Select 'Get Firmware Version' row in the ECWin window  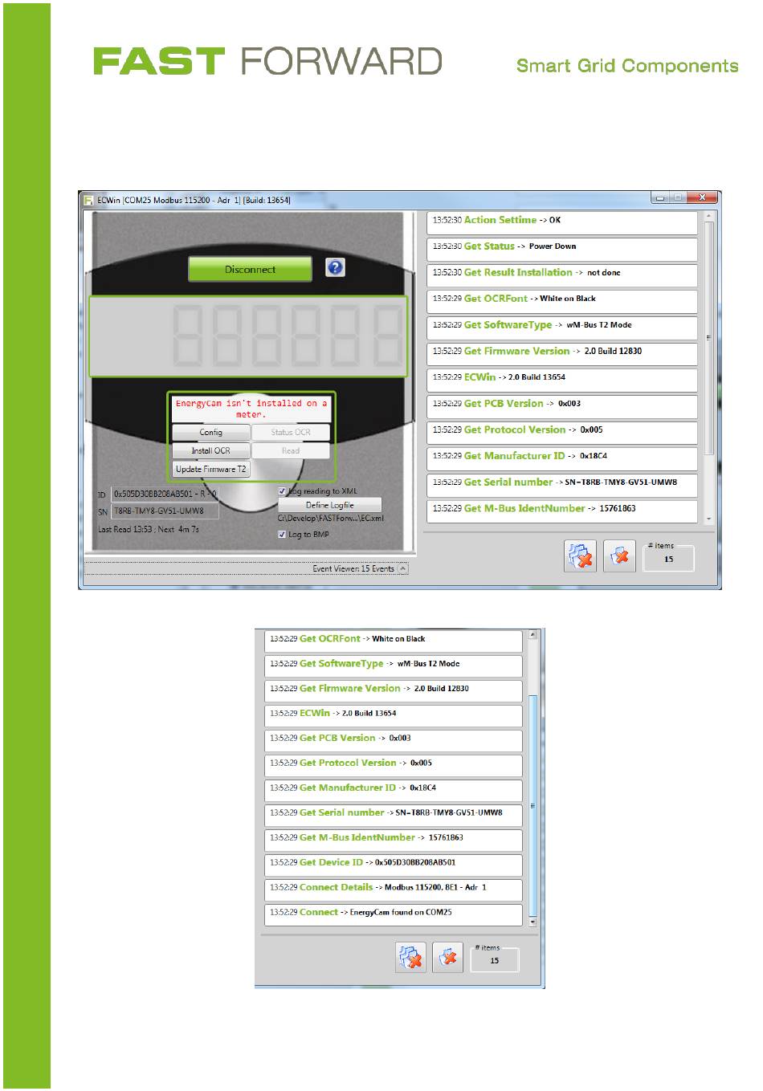561,353
